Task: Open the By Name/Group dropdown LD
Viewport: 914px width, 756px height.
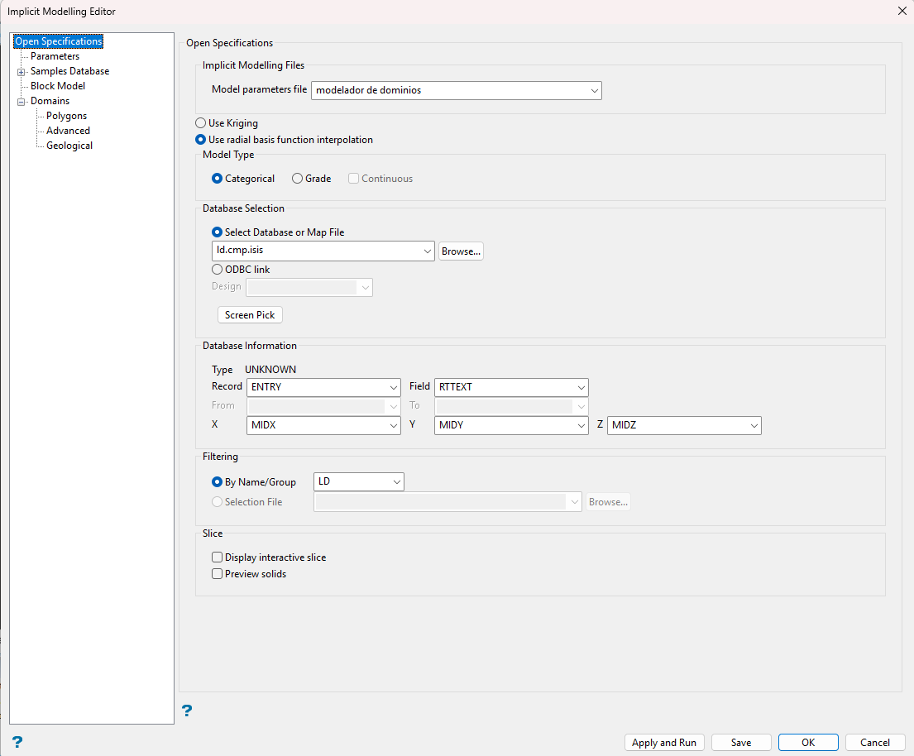Action: coord(358,481)
